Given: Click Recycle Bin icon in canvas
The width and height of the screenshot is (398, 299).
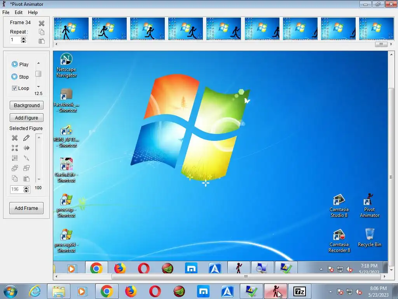Looking at the screenshot, I should [x=370, y=238].
